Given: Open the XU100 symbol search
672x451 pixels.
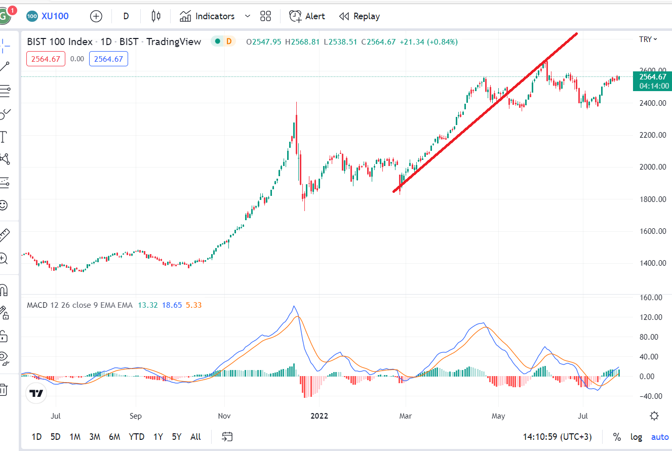Looking at the screenshot, I should pos(47,16).
